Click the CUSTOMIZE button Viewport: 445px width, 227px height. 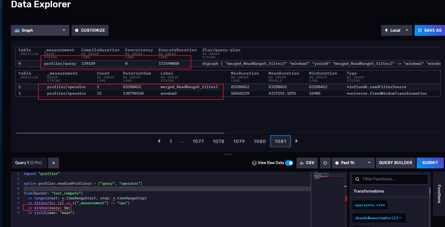(x=90, y=30)
